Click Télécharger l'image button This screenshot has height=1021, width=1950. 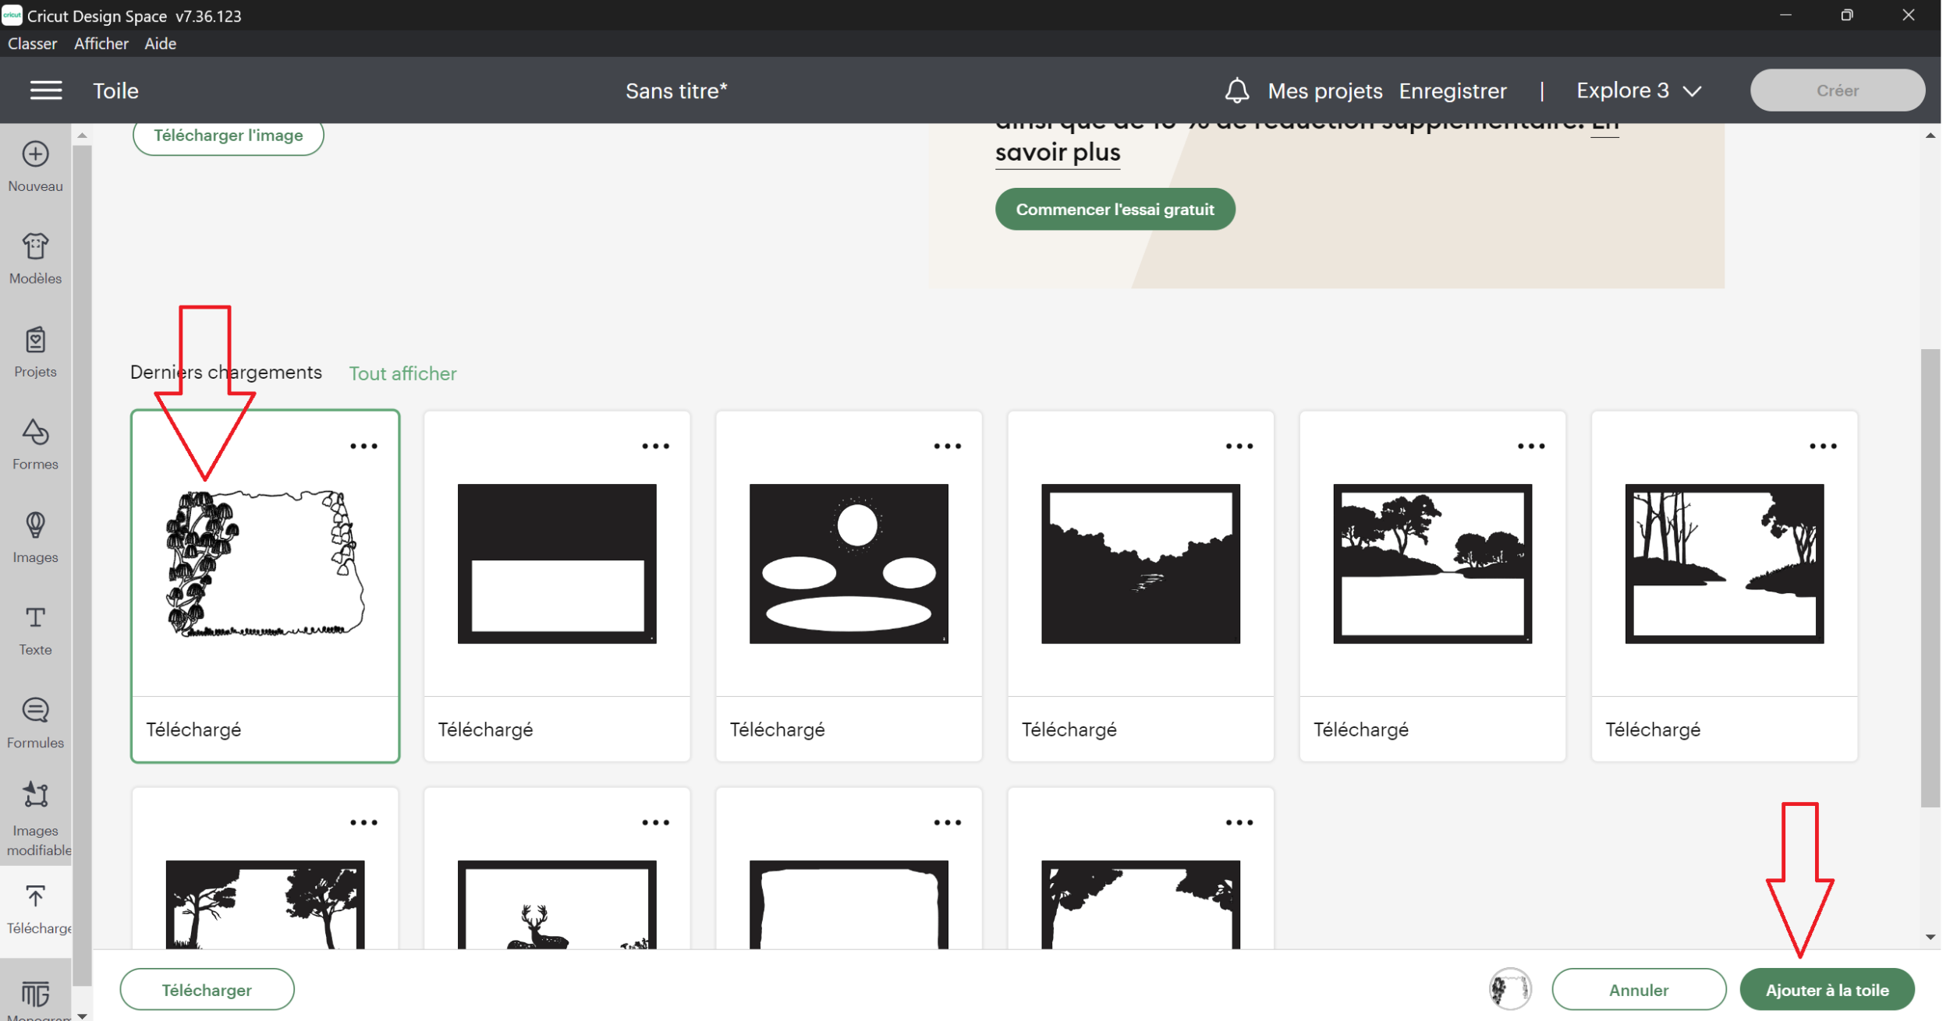click(x=228, y=136)
